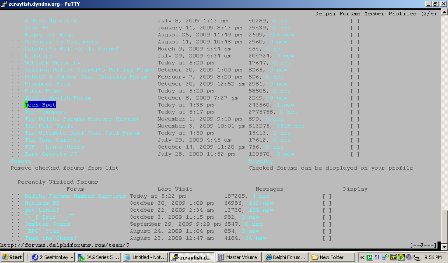Check display box for Delphi Forums Member Services
Viewport: 448px width, 263px height.
(327, 196)
